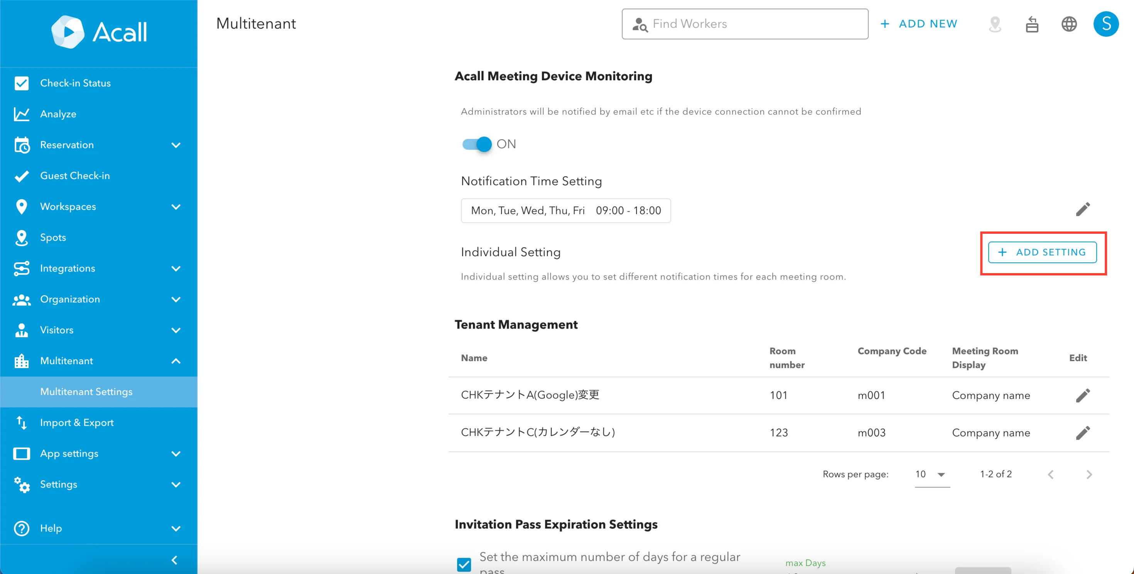Click the location pin icon in header
The width and height of the screenshot is (1134, 574).
995,24
